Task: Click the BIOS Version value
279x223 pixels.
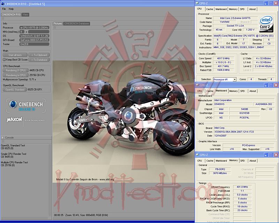Action: [x=244, y=132]
